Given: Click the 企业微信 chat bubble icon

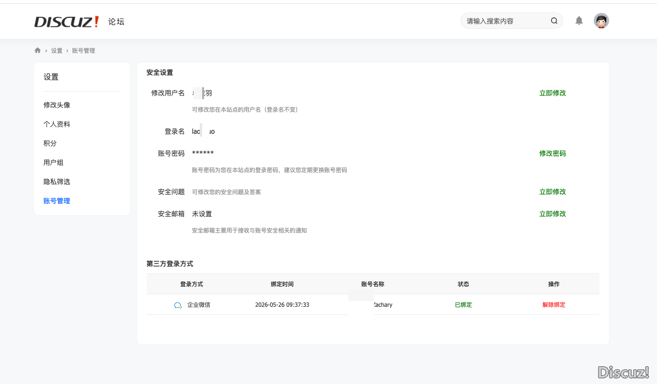Looking at the screenshot, I should [178, 305].
